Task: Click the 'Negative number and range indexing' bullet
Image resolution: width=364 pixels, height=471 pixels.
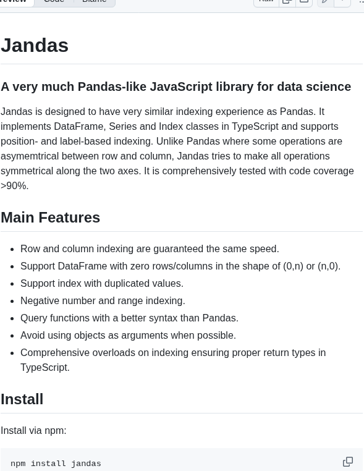Action: click(x=103, y=300)
